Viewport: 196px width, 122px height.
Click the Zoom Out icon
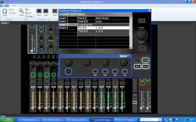(26, 13)
